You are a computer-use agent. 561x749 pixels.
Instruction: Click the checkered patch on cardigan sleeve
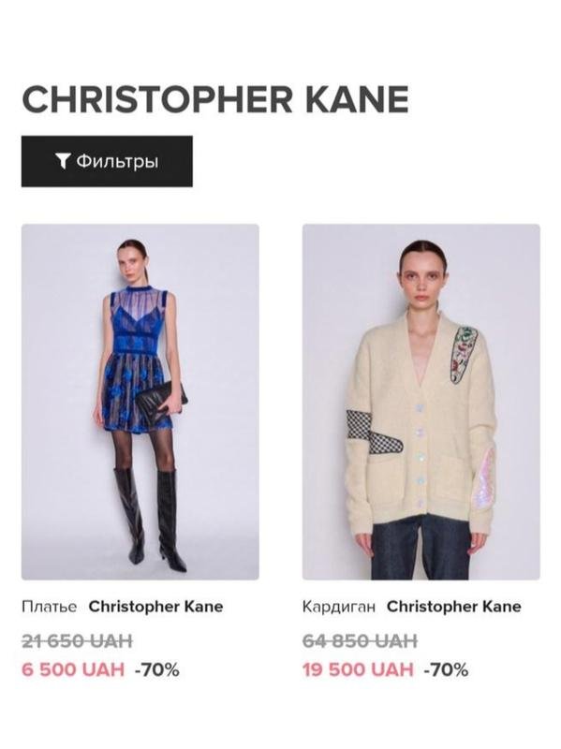coord(372,433)
